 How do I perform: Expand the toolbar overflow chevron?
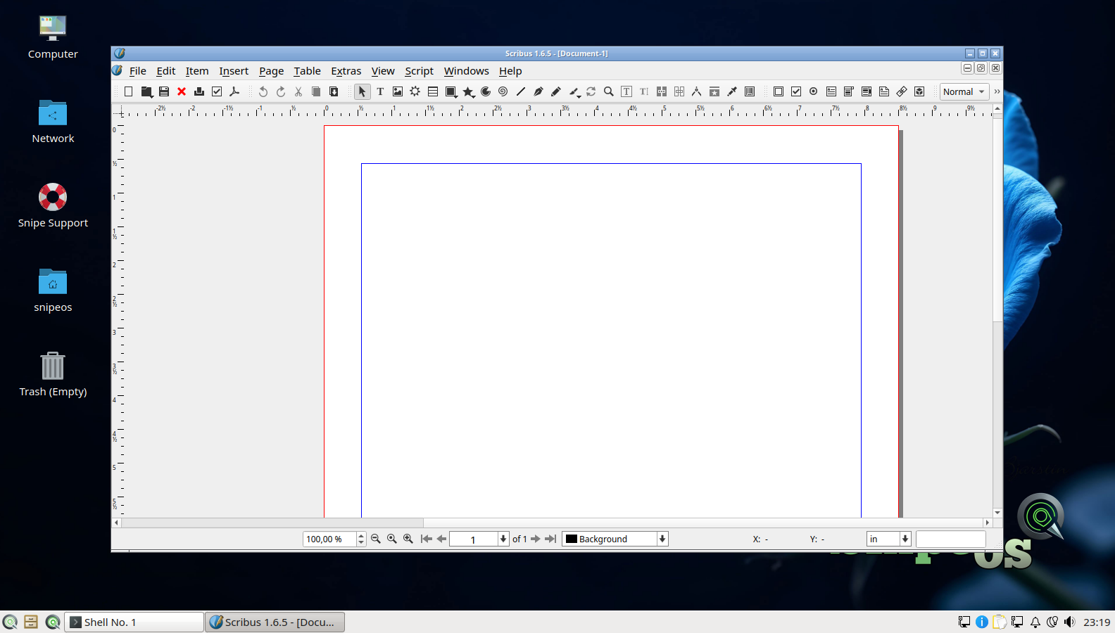[x=997, y=91]
